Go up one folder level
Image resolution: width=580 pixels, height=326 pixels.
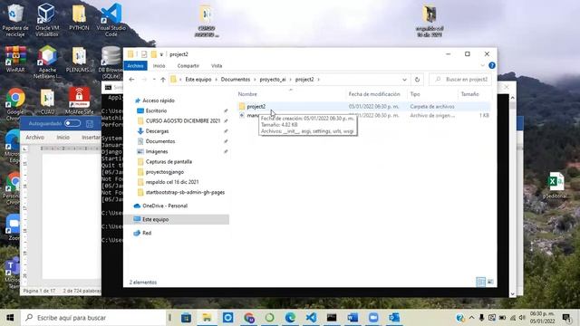163,80
